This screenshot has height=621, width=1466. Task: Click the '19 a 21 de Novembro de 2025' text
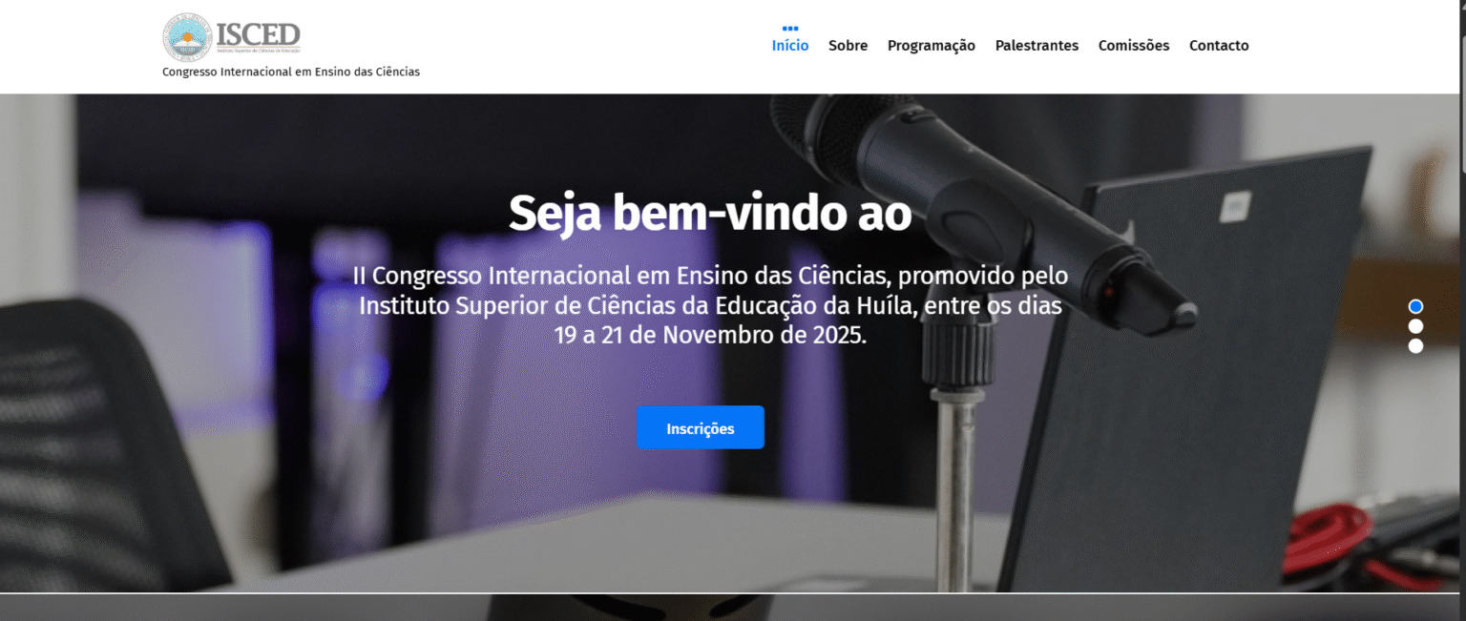coord(711,335)
